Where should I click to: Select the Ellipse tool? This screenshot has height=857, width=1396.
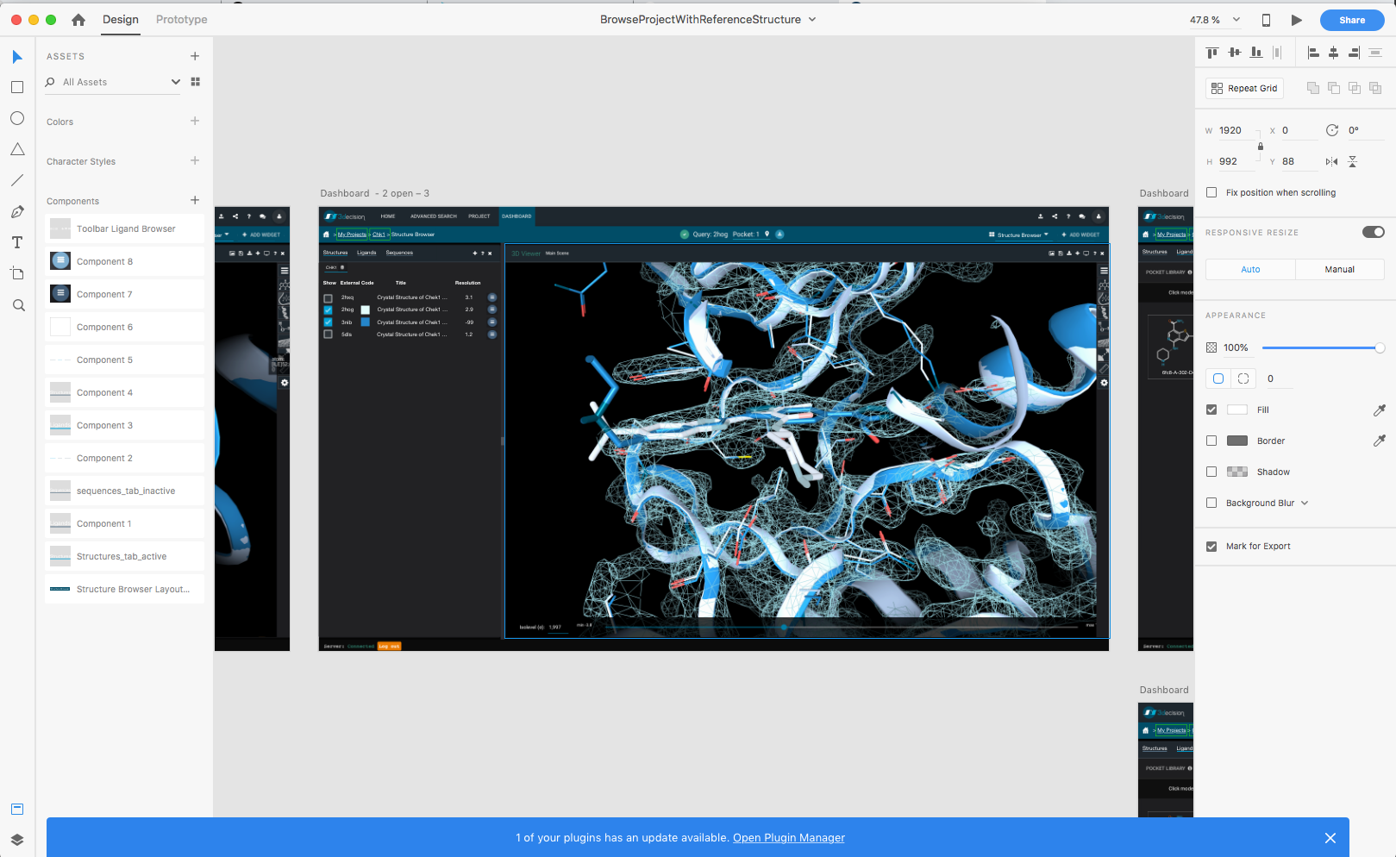[17, 118]
